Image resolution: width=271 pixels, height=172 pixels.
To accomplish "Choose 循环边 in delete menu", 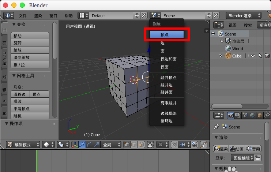I will click(167, 121).
